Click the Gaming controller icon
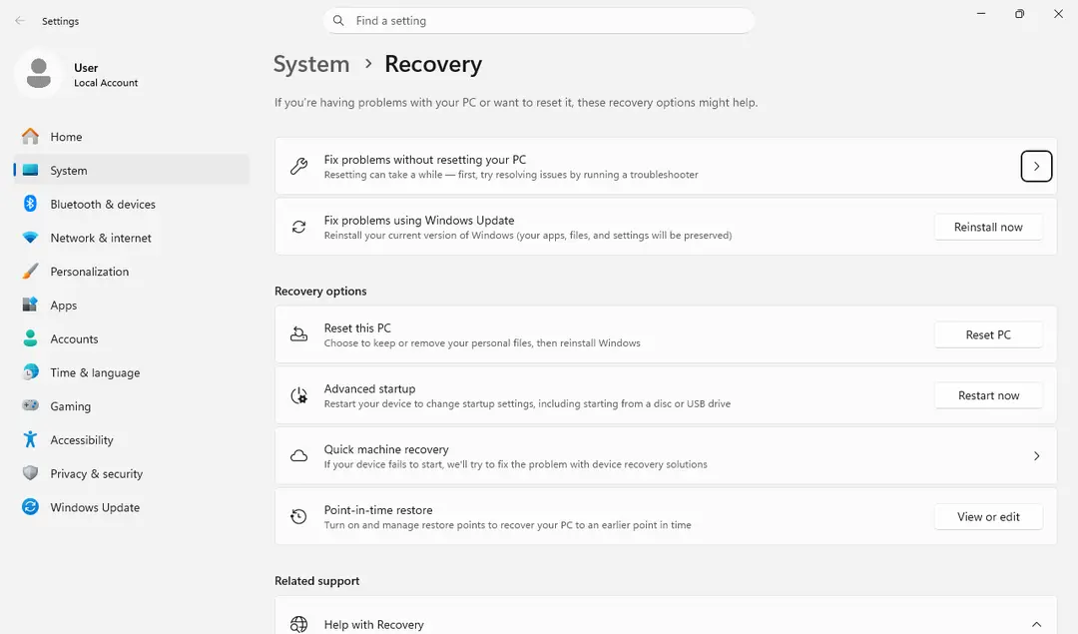1078x634 pixels. point(30,405)
